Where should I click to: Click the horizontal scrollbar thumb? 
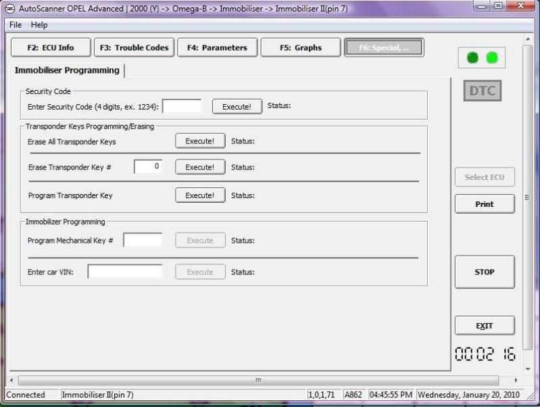(258, 380)
